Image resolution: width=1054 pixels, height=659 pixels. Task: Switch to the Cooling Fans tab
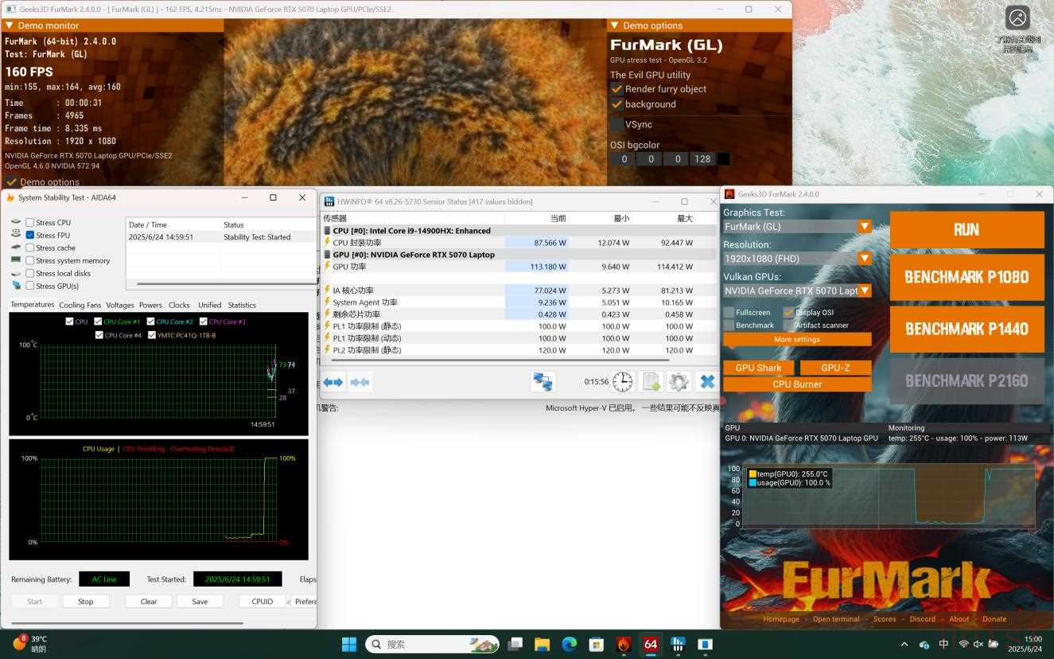80,305
